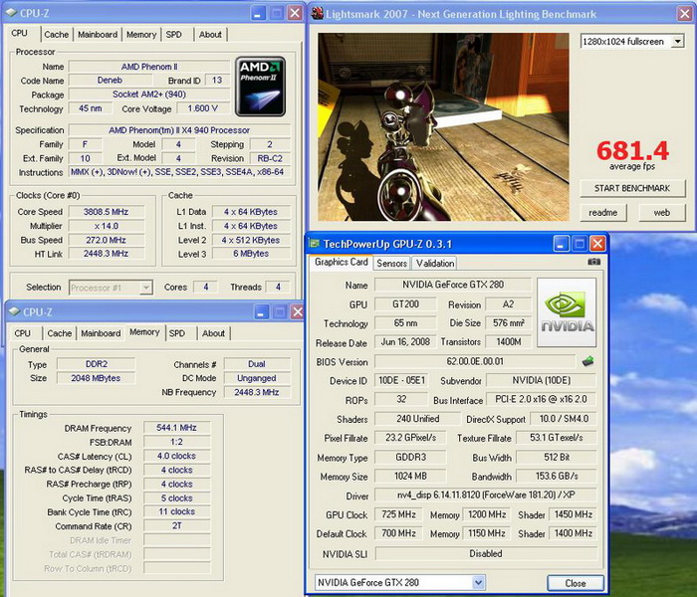Click the AMD Phenom II logo badge
The width and height of the screenshot is (697, 597).
[x=260, y=87]
